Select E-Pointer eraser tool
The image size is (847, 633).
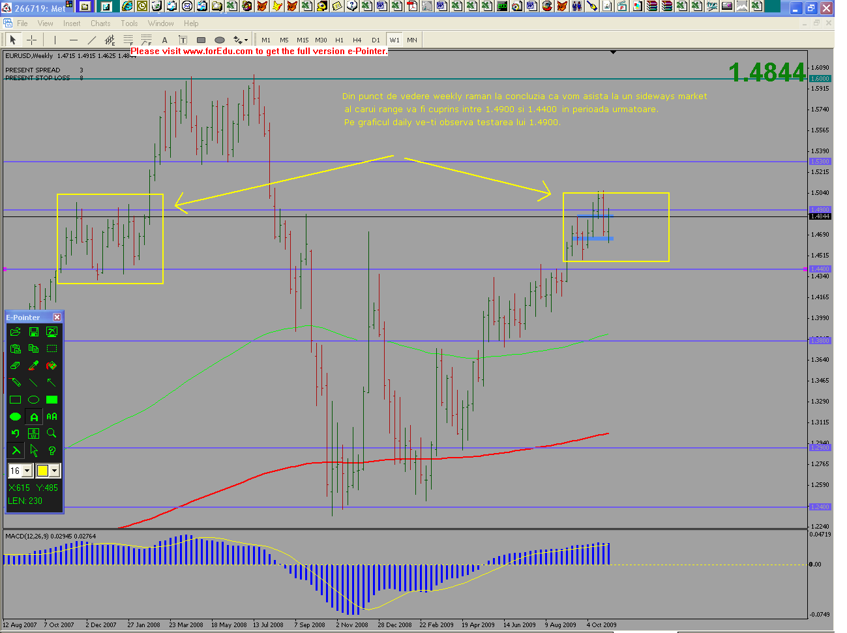click(x=16, y=366)
